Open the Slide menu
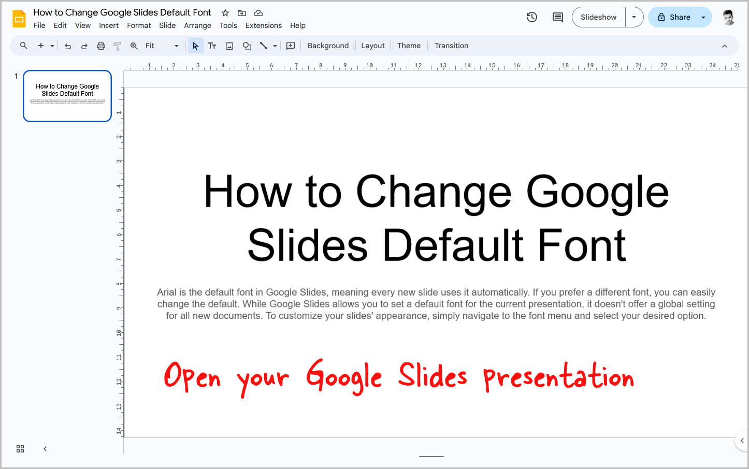Screen dimensions: 749x469 coord(167,25)
